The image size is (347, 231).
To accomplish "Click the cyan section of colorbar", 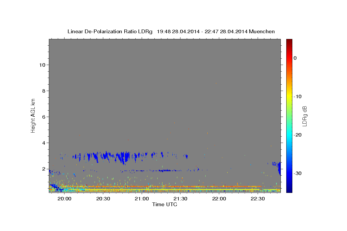I will pyautogui.click(x=289, y=135).
